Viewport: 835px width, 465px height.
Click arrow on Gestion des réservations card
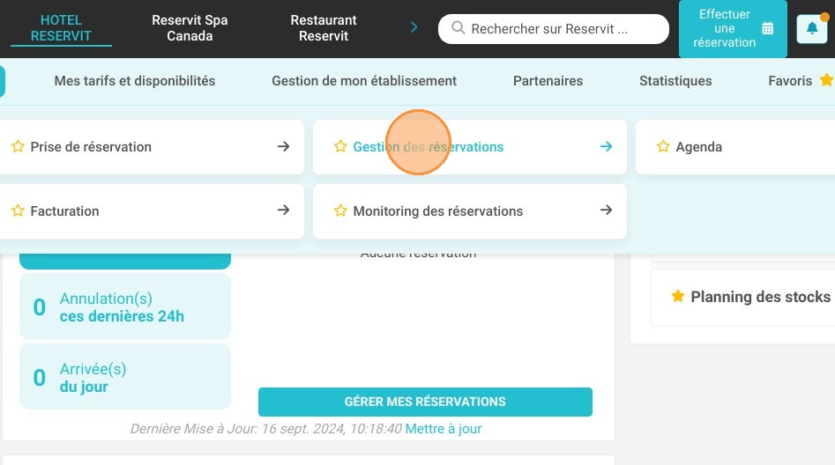606,146
